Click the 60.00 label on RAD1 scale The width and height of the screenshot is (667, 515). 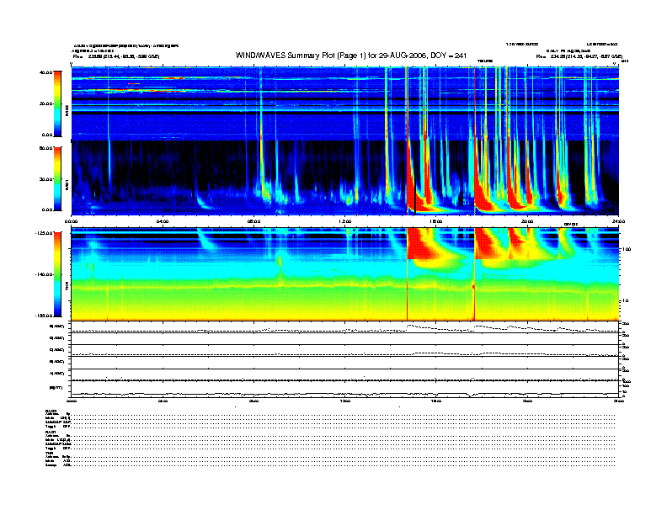click(x=46, y=148)
